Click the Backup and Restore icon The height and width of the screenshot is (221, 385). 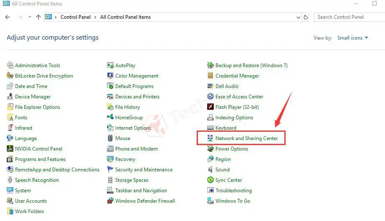(210, 65)
